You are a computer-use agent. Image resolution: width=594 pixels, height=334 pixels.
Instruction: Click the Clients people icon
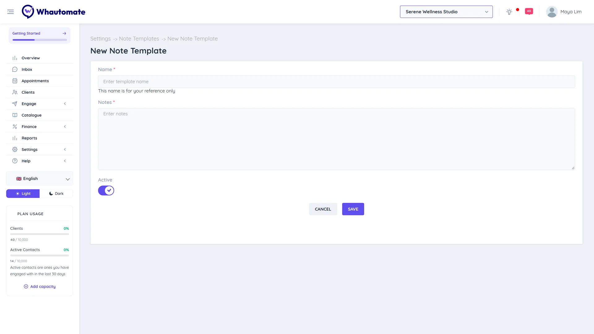click(x=15, y=92)
